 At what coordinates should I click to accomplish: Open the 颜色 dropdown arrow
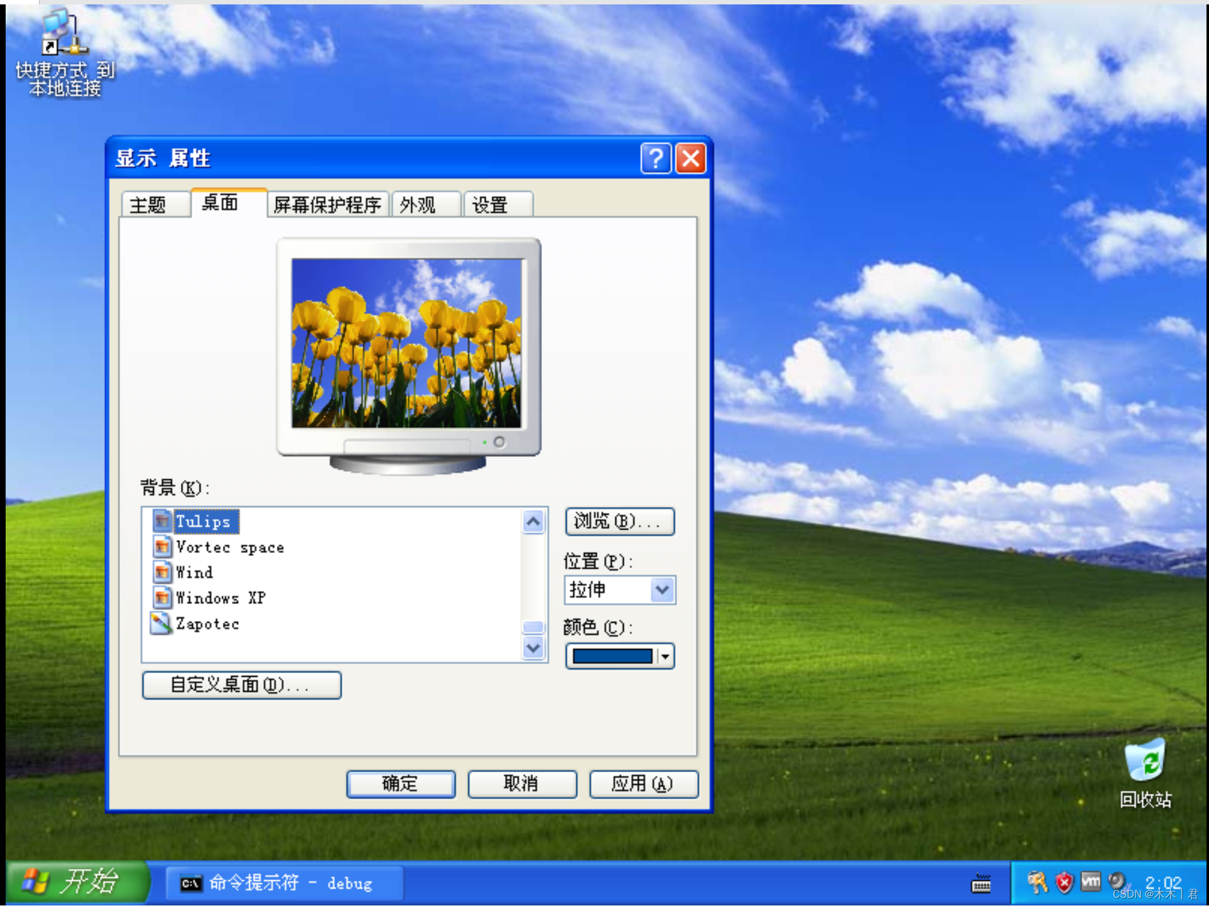point(665,657)
